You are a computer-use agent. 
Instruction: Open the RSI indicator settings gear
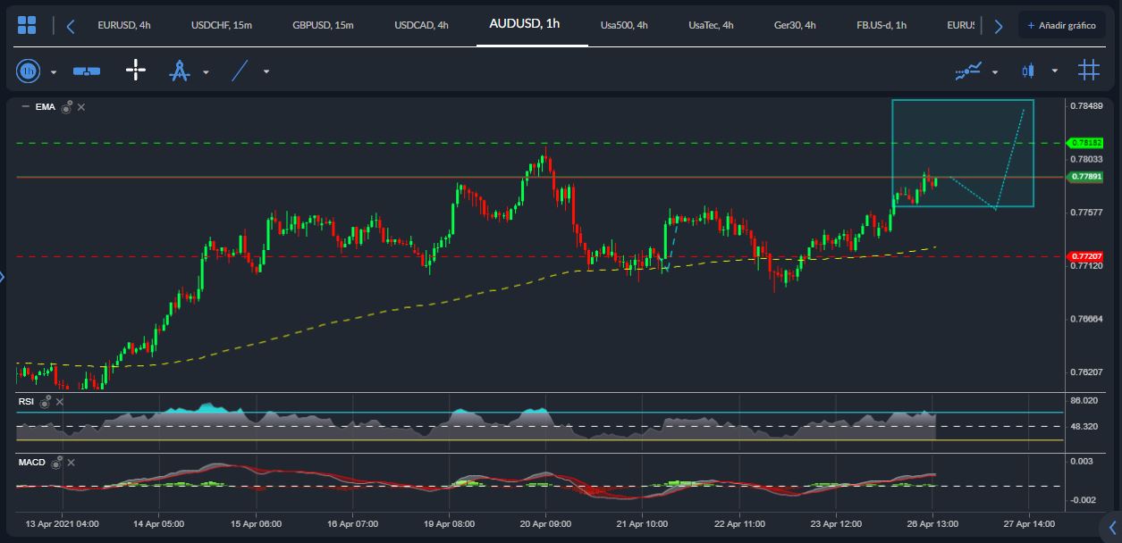click(45, 403)
